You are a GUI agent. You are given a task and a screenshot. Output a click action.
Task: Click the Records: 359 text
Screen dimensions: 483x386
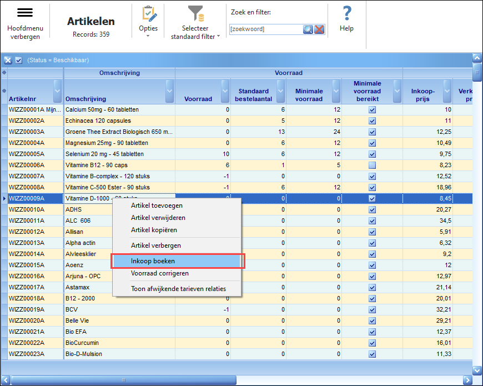[x=91, y=34]
